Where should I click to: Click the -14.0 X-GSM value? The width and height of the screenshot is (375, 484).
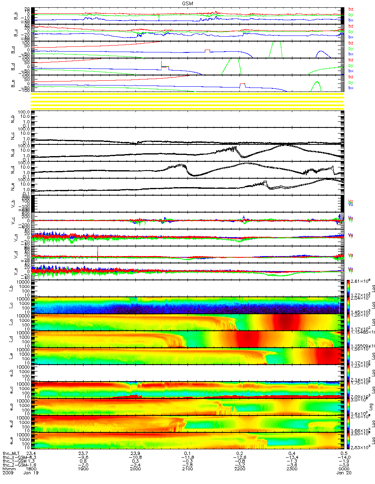343,457
